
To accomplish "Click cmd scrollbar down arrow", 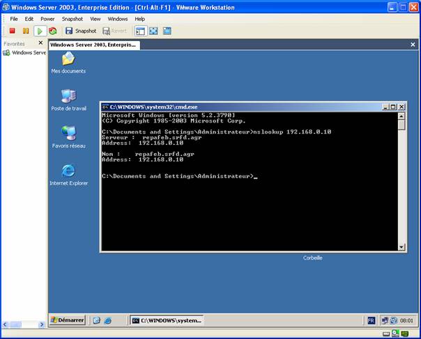I will pyautogui.click(x=401, y=247).
